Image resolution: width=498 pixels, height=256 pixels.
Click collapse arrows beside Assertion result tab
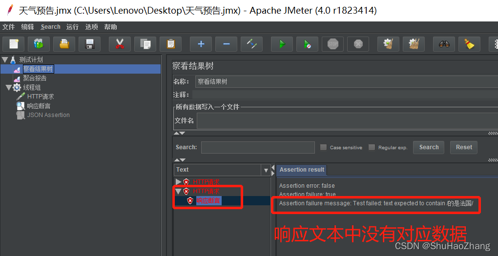[273, 170]
